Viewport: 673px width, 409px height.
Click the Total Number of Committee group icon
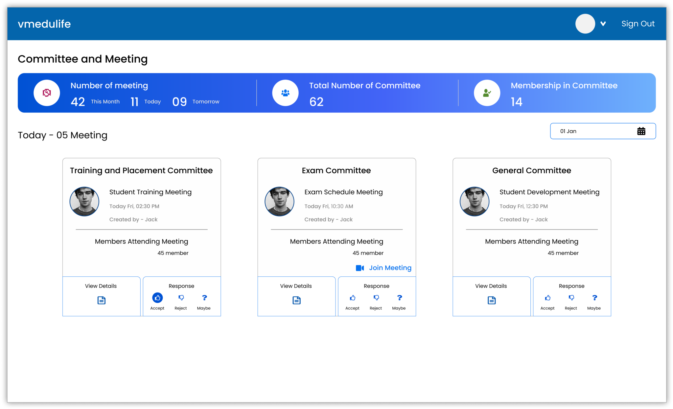click(285, 93)
